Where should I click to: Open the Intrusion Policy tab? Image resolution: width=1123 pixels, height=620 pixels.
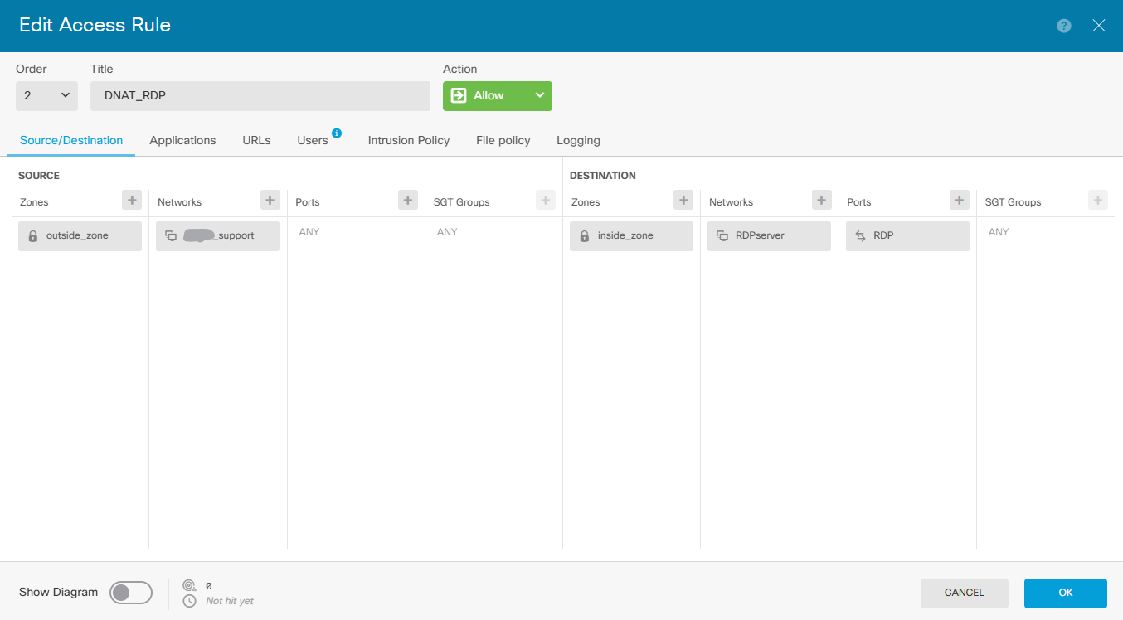pyautogui.click(x=408, y=141)
